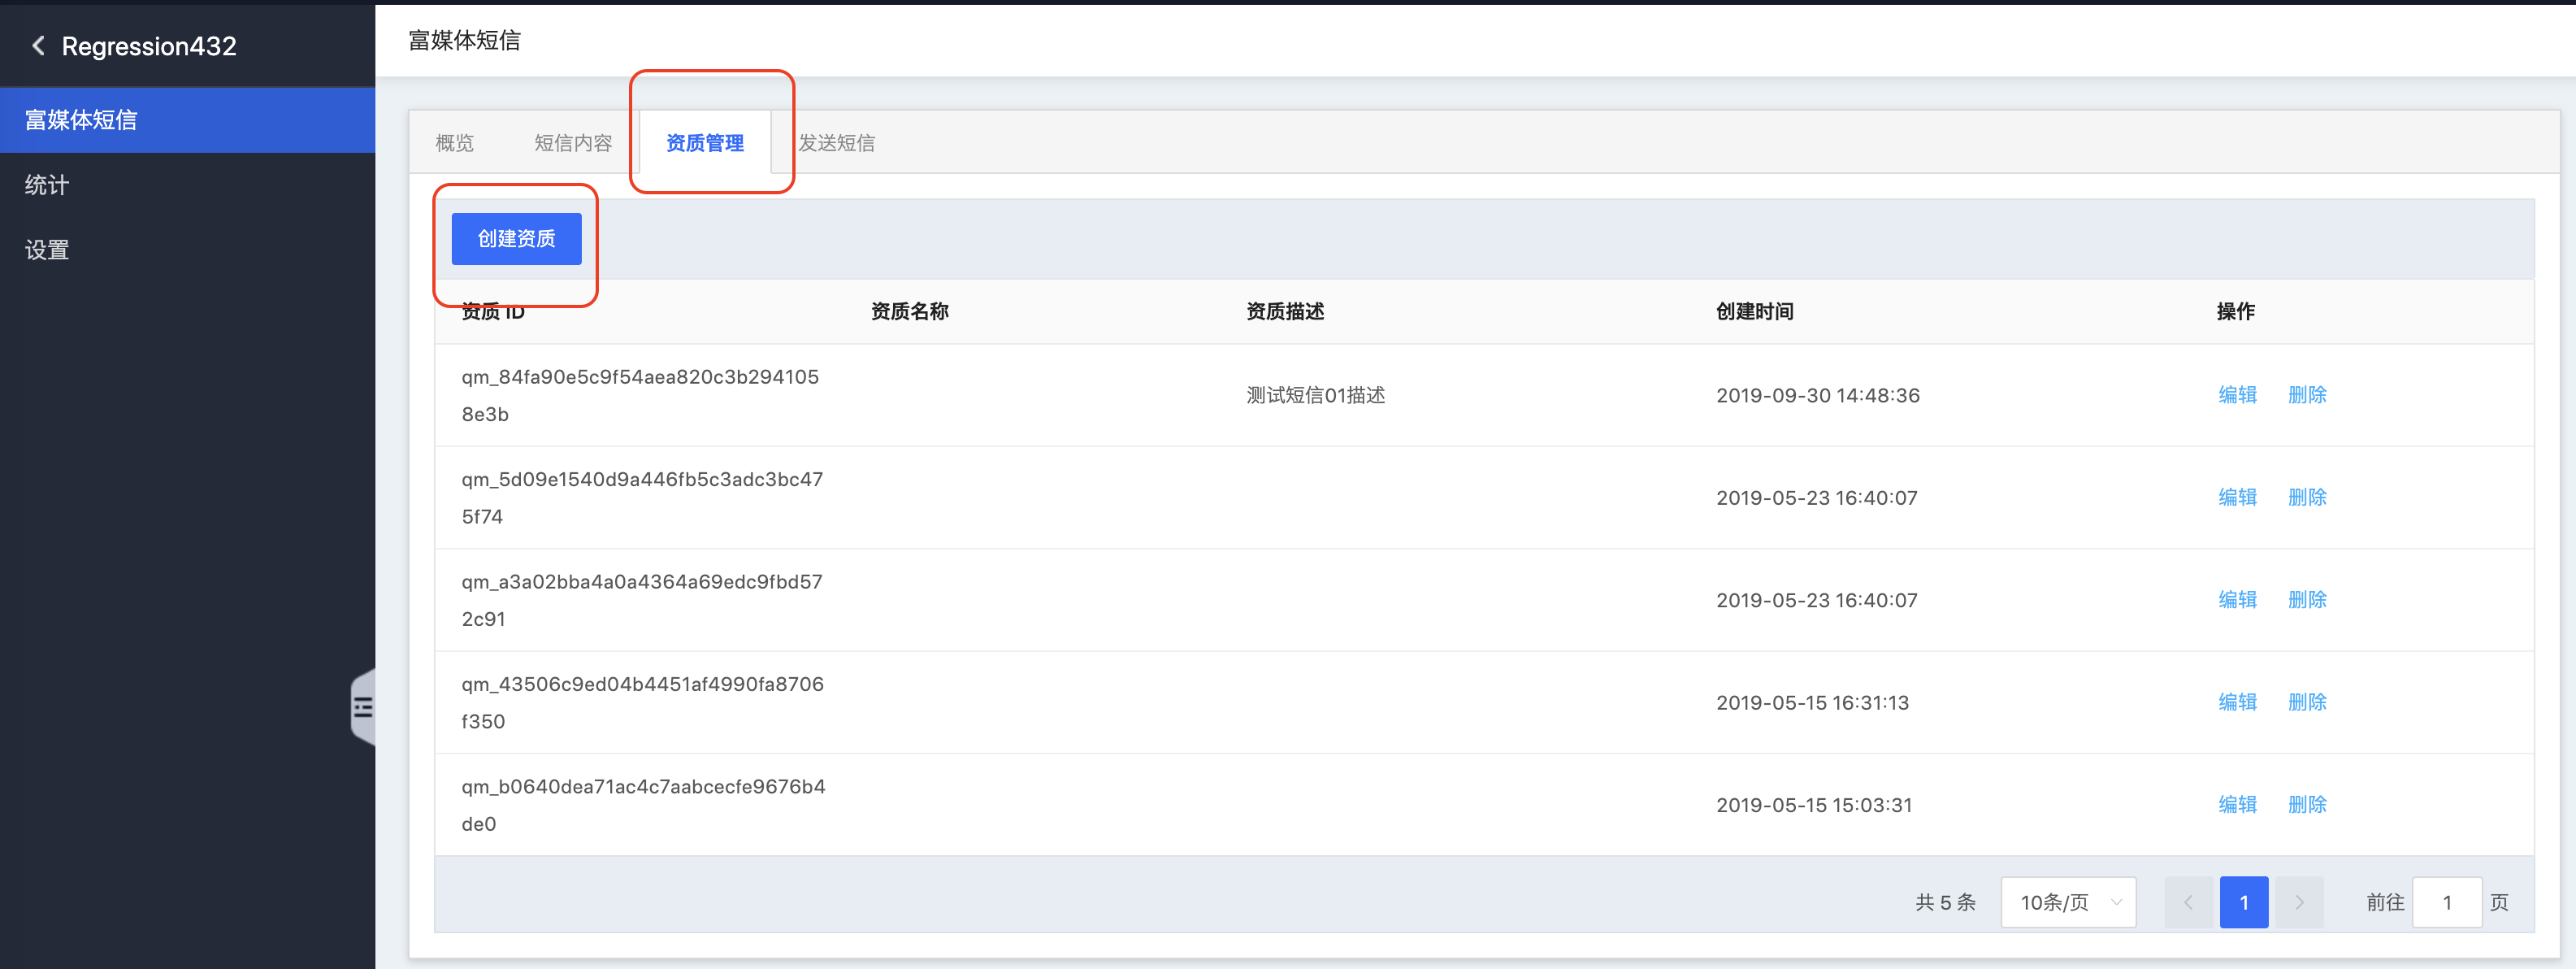The width and height of the screenshot is (2576, 969).
Task: Go to next page arrow
Action: pyautogui.click(x=2299, y=902)
